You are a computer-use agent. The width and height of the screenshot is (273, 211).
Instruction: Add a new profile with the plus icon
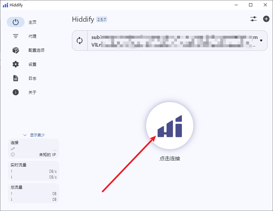click(x=266, y=19)
